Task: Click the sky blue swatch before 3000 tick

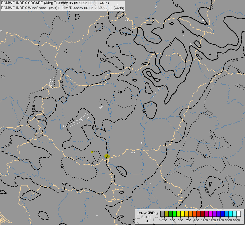Action: coord(227,214)
